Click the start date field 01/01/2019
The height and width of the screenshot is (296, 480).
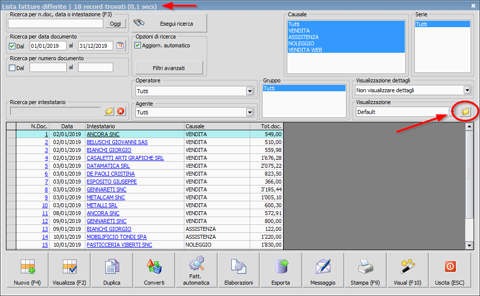pyautogui.click(x=48, y=46)
